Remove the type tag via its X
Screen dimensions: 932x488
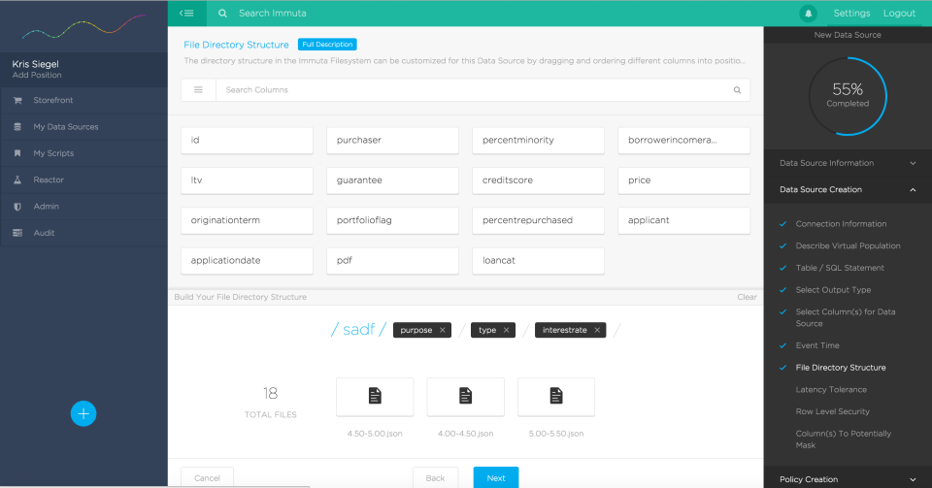click(x=507, y=330)
